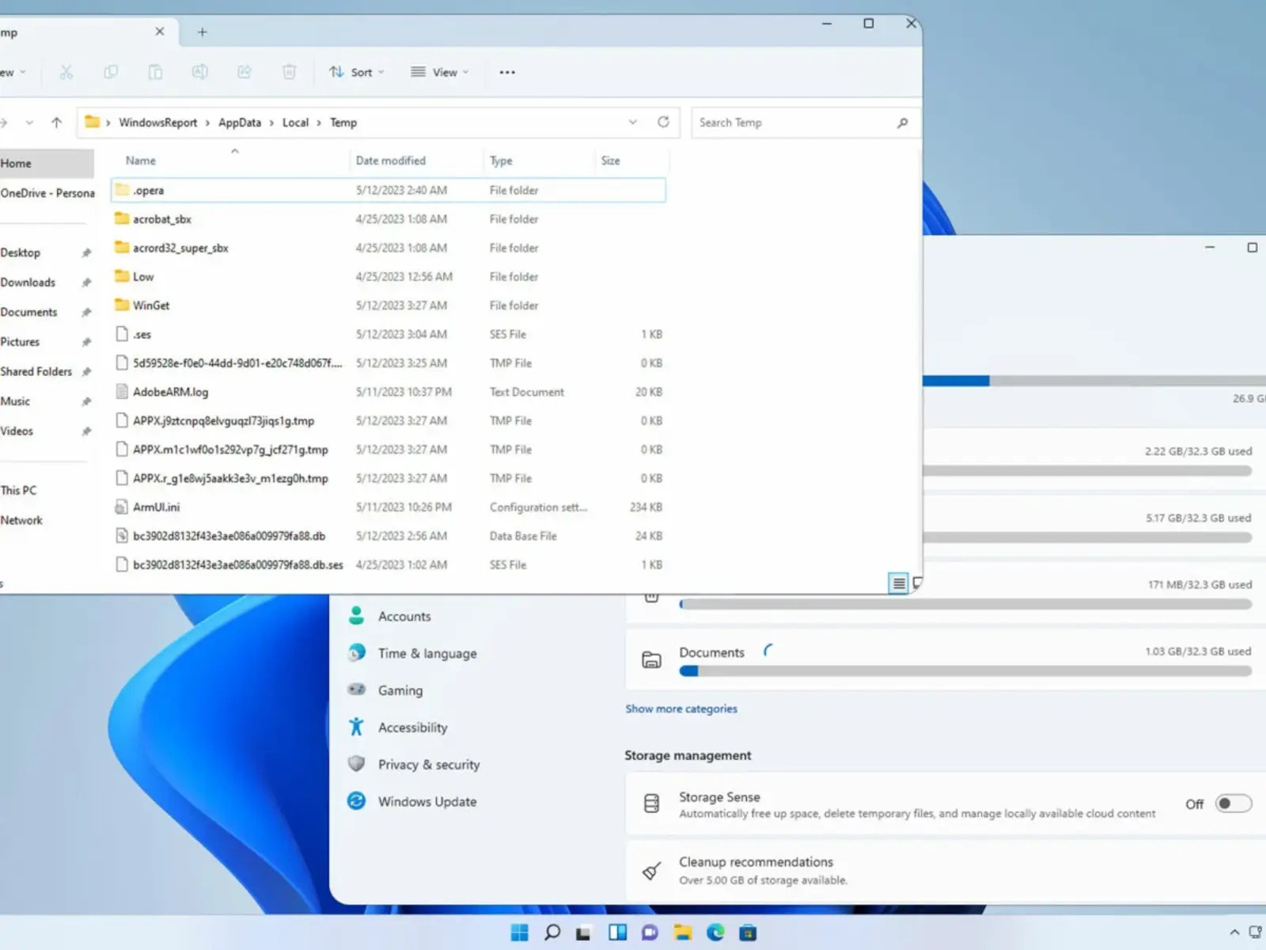Open Windows Update settings section

point(426,801)
